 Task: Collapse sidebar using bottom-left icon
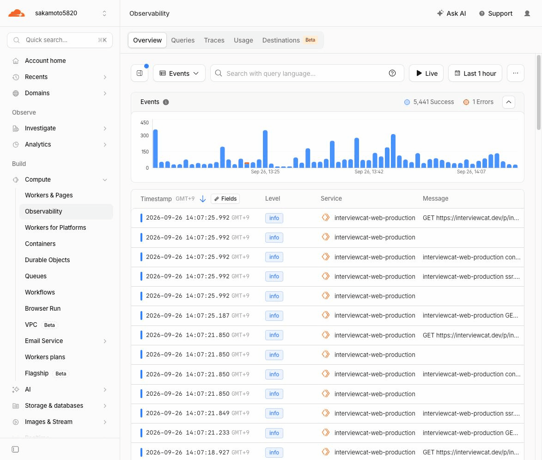click(x=15, y=450)
